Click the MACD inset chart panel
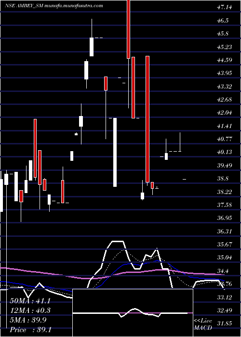This screenshot has width=241, height=337. pos(133,313)
